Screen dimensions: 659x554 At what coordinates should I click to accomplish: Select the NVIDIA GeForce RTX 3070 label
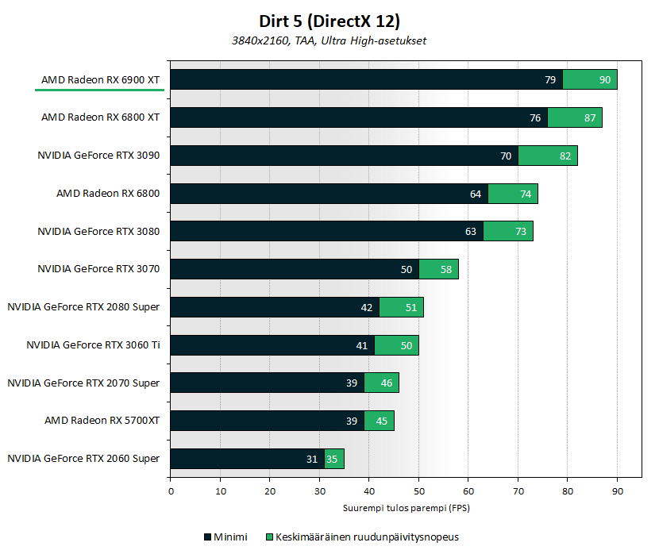pos(98,269)
